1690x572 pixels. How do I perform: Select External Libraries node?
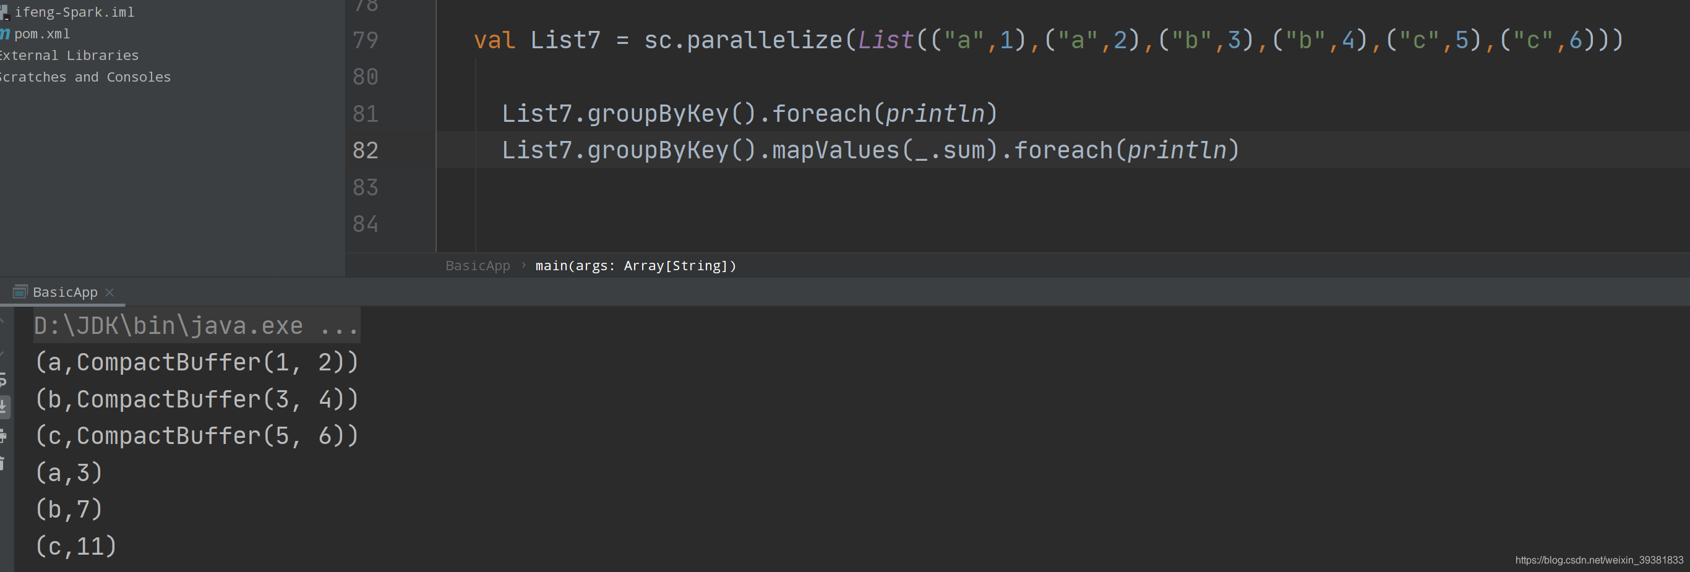click(69, 55)
